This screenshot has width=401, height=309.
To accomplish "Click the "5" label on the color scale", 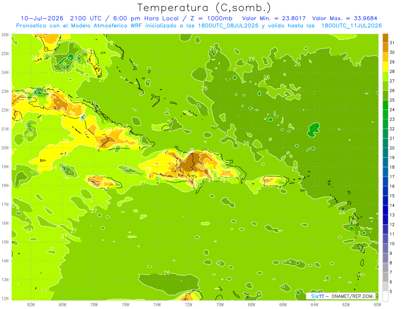I will pos(391,291).
